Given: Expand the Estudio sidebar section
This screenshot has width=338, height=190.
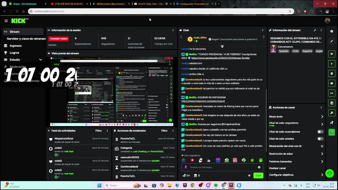Looking at the screenshot, I should 40,60.
